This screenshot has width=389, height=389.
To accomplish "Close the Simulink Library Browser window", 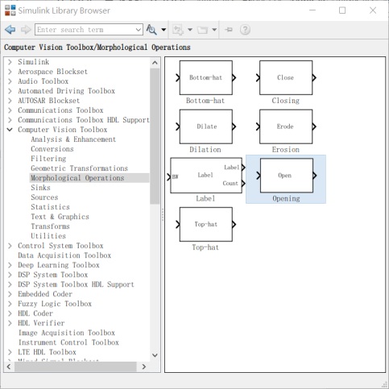I will [x=373, y=10].
